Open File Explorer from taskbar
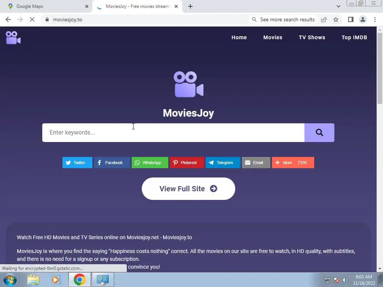The height and width of the screenshot is (287, 383). [x=33, y=280]
